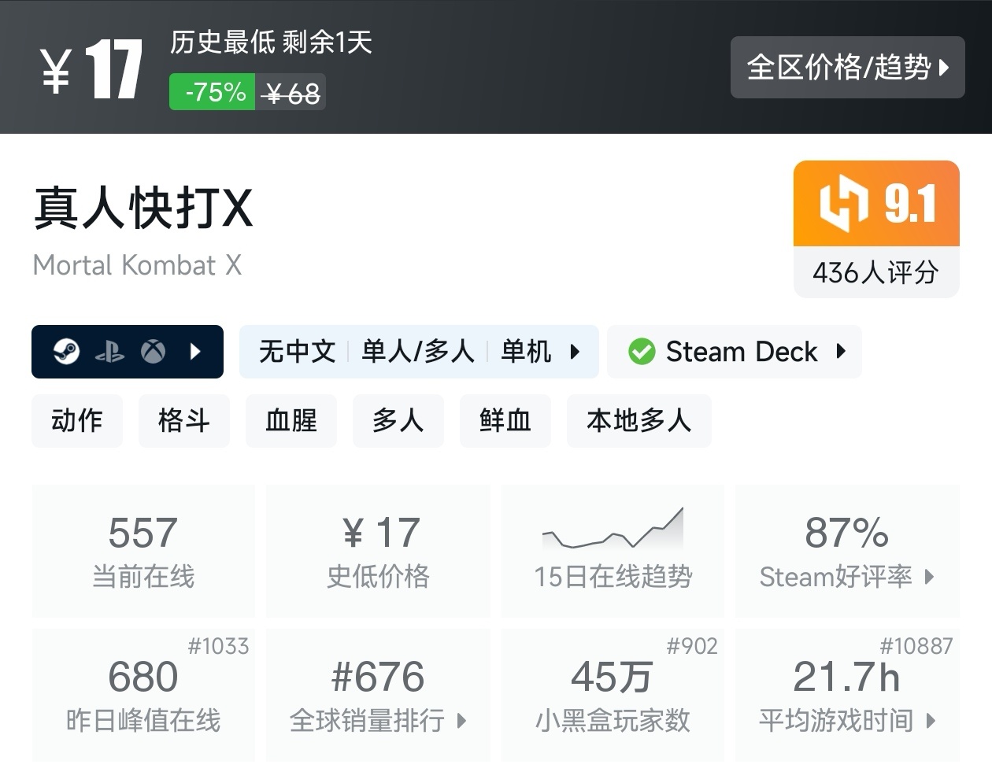Click the 无中文 language label
This screenshot has width=992, height=768.
pyautogui.click(x=298, y=352)
